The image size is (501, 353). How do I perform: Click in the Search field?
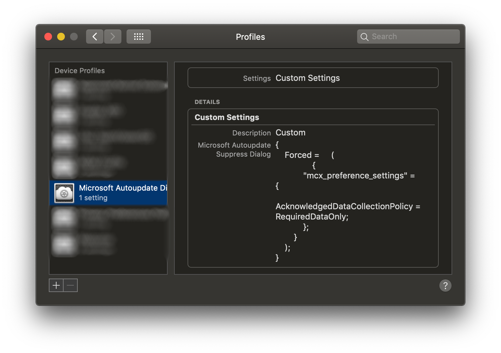tap(409, 37)
